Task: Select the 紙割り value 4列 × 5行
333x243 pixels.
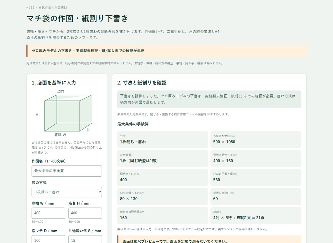Action: coord(239,218)
